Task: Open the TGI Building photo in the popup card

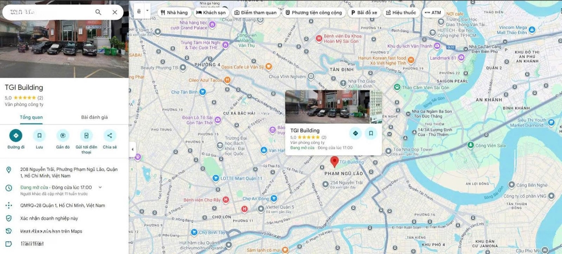Action: 327,106
